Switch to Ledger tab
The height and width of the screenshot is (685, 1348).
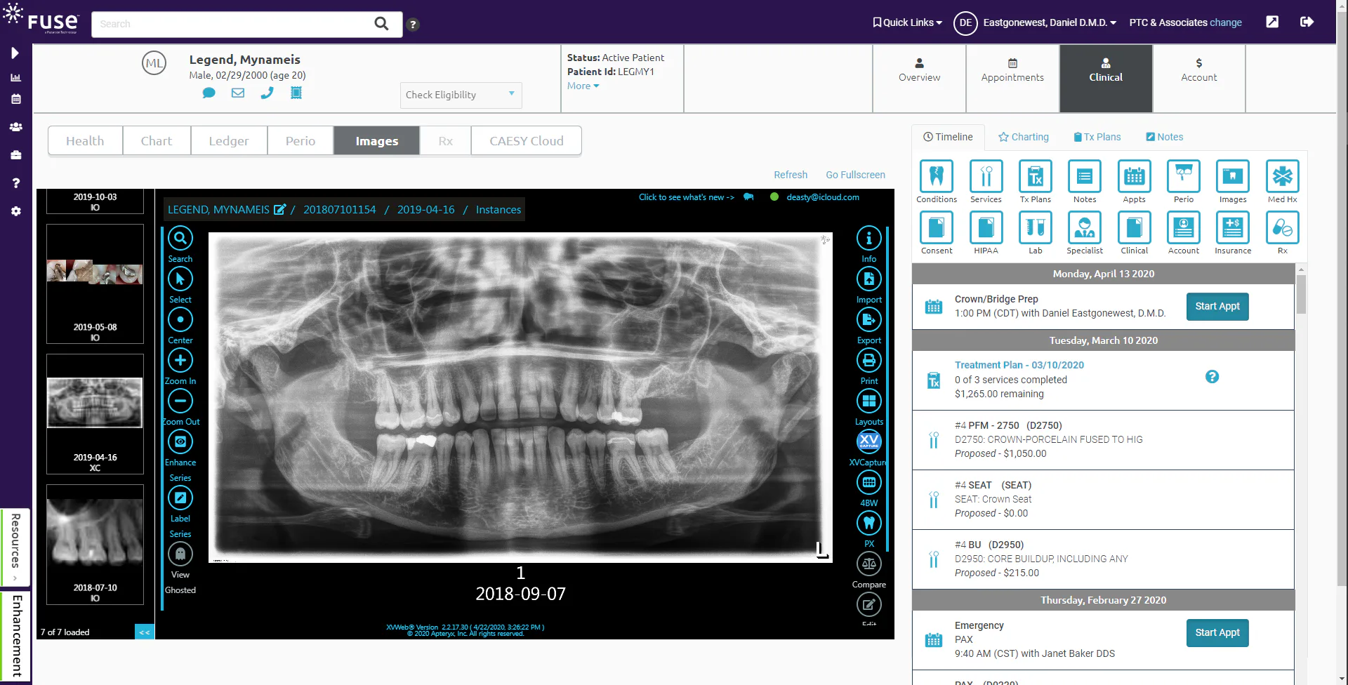pyautogui.click(x=229, y=141)
